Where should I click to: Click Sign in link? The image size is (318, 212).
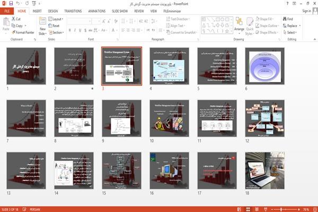click(306, 11)
